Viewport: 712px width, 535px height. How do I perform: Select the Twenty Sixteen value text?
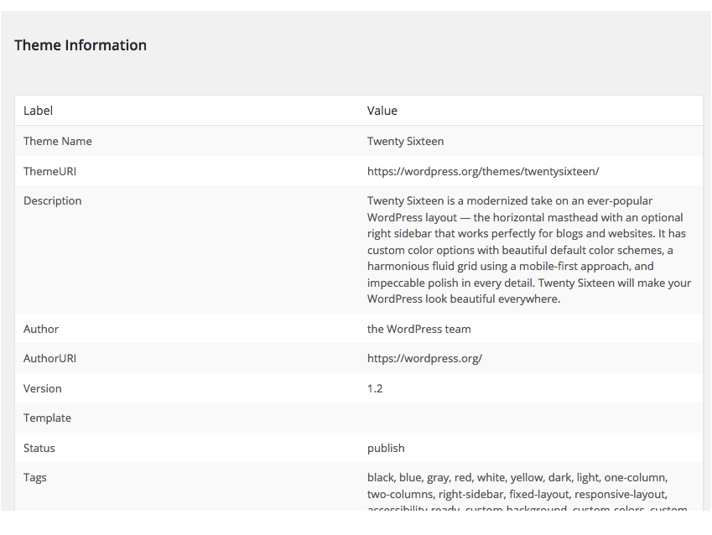405,141
